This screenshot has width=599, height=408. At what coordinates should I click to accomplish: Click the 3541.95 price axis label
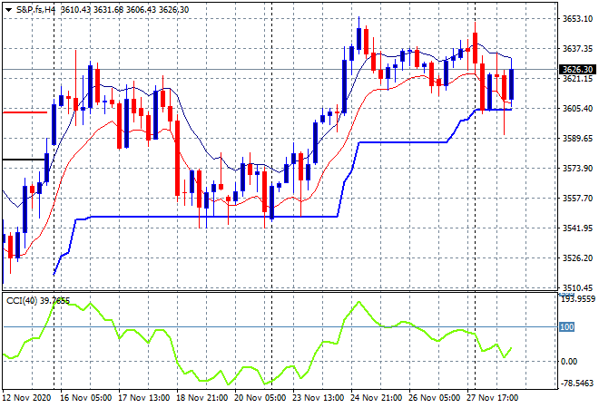tap(577, 228)
